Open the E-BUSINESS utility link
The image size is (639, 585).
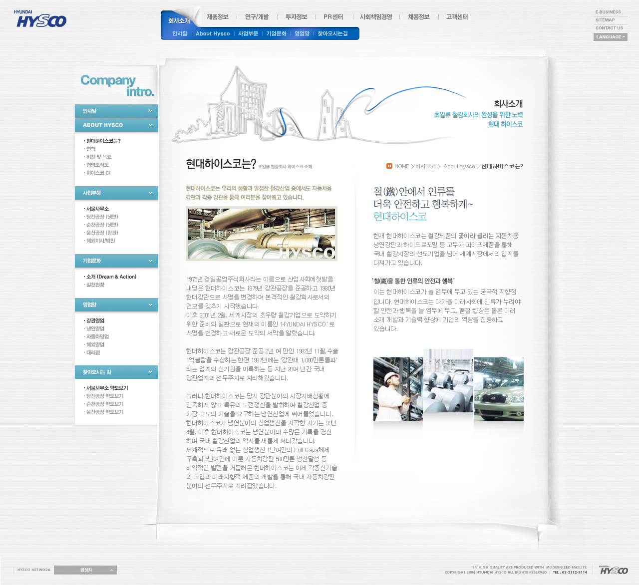click(x=608, y=12)
